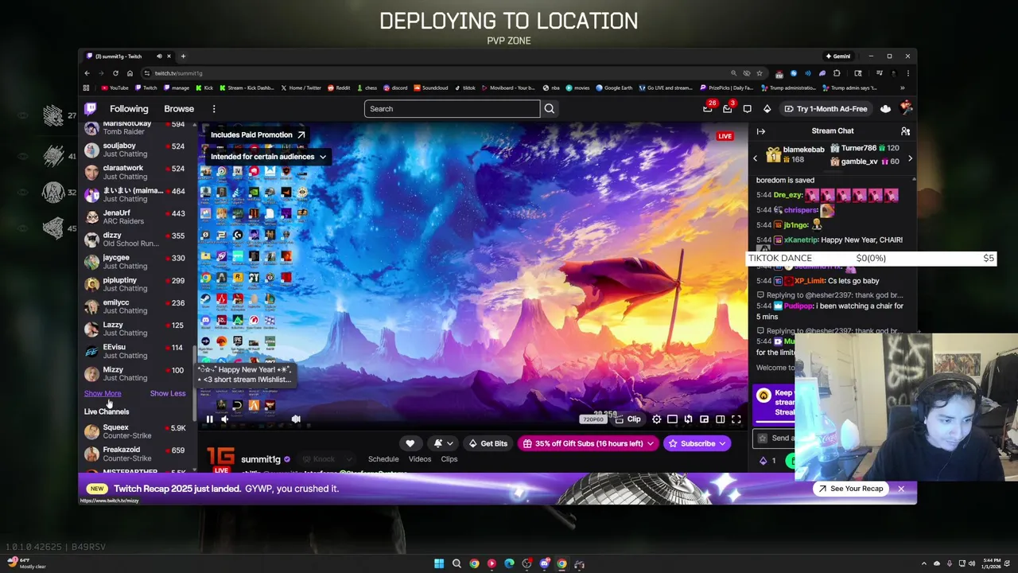Click Gemini button in Chrome title bar
This screenshot has width=1018, height=573.
coord(837,57)
